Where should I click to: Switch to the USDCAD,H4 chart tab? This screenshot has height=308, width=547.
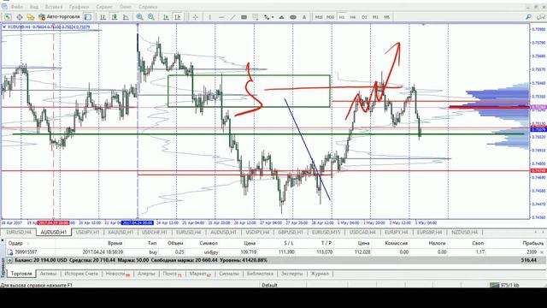[362, 232]
